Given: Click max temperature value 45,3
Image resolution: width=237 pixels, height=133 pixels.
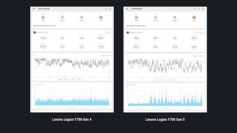Looking at the screenshot, I should pyautogui.click(x=175, y=47).
